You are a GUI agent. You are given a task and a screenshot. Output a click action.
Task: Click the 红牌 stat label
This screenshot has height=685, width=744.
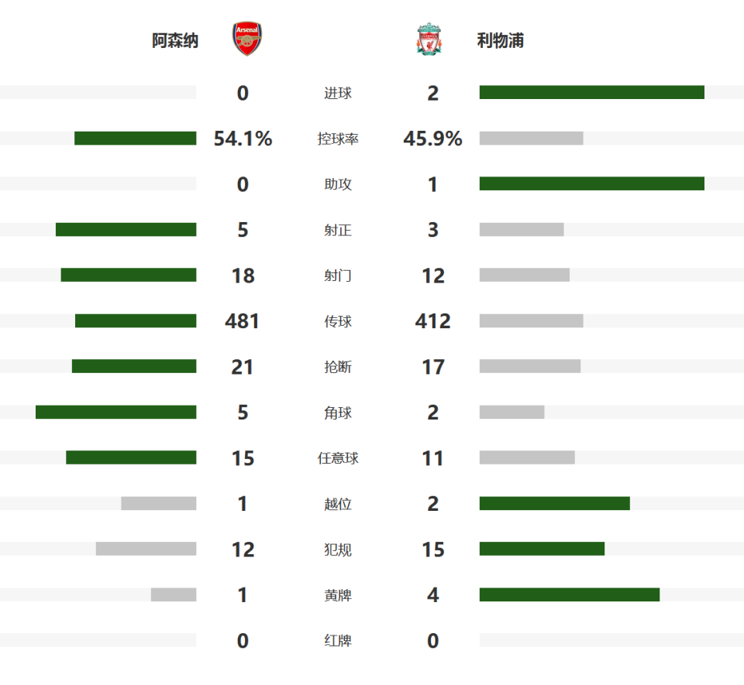pyautogui.click(x=338, y=641)
